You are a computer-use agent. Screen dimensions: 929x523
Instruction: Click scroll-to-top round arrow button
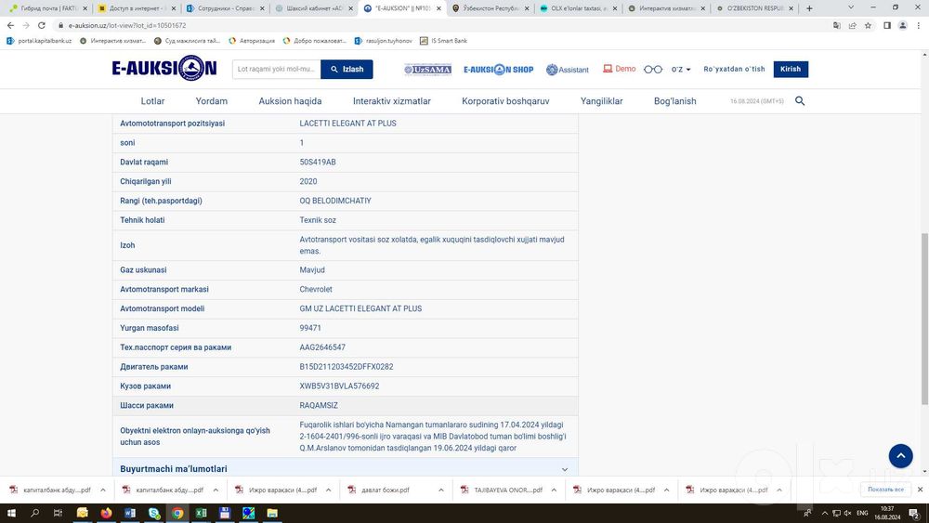[x=900, y=456]
